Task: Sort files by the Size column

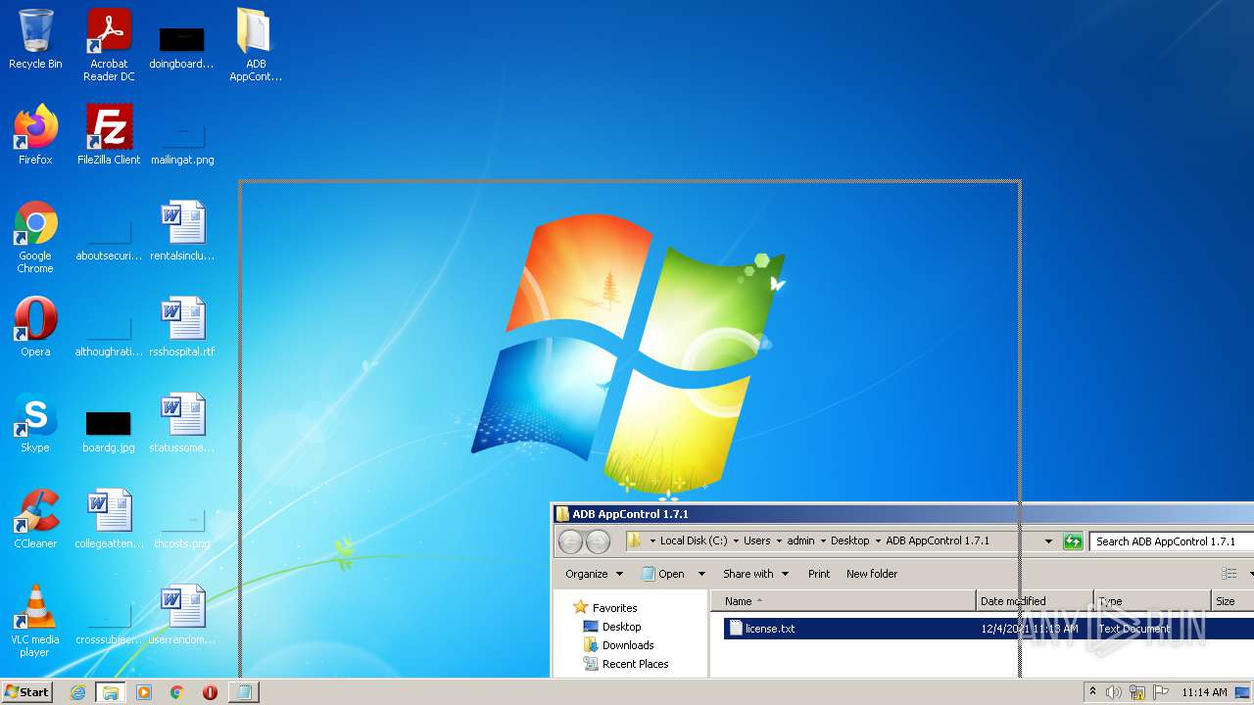Action: point(1232,601)
